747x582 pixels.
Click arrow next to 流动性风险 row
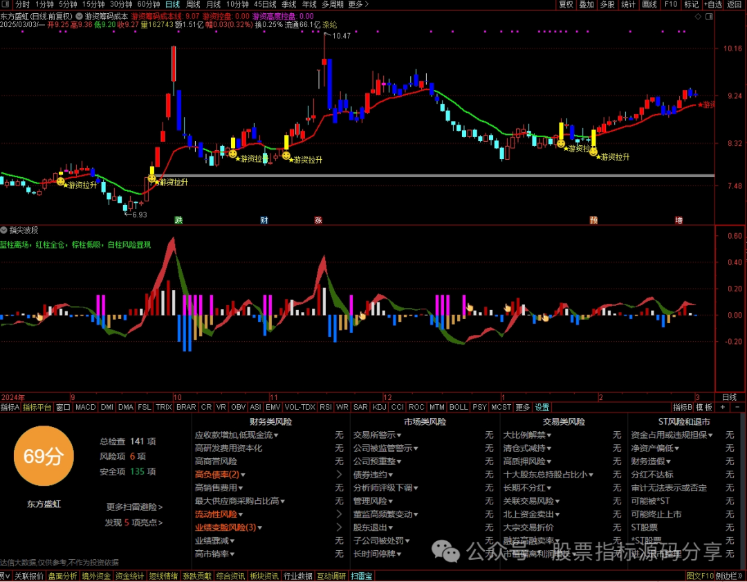pyautogui.click(x=339, y=514)
